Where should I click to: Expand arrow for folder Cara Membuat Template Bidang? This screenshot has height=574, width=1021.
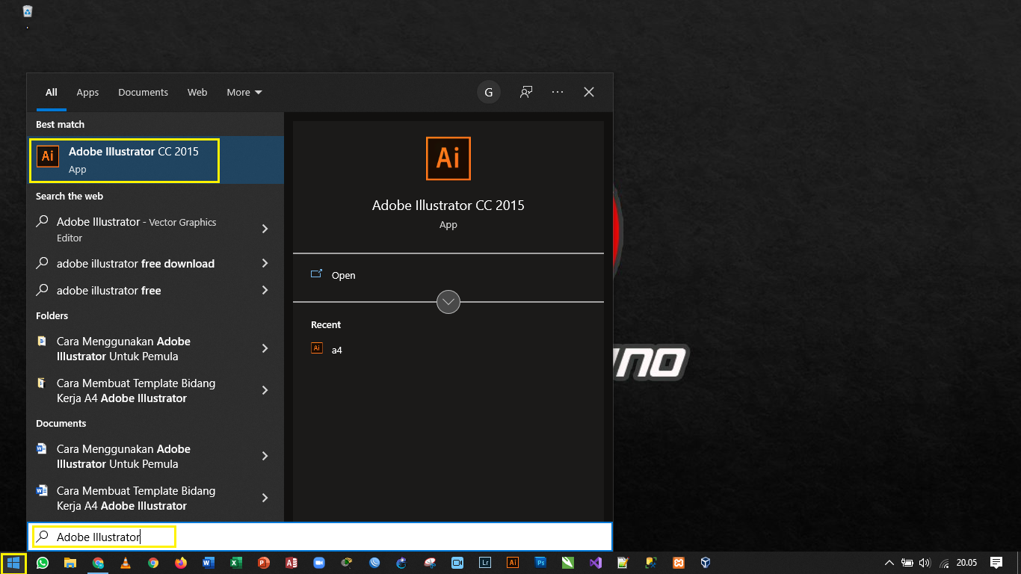(x=265, y=390)
